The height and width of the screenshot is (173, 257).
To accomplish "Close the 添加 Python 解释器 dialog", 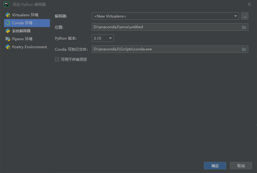I will click(249, 4).
